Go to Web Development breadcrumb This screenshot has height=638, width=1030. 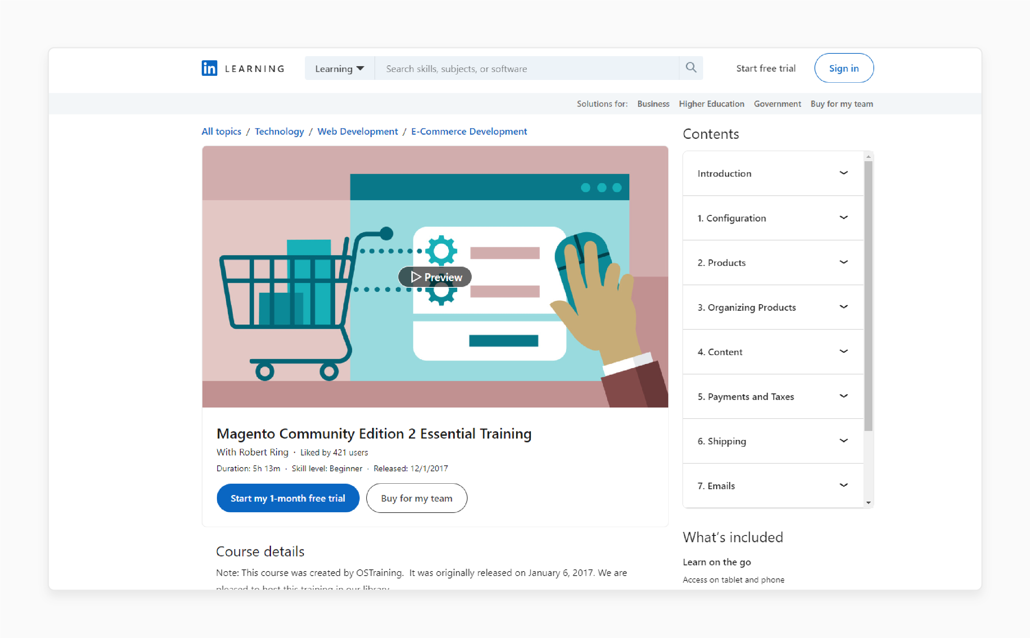[357, 131]
